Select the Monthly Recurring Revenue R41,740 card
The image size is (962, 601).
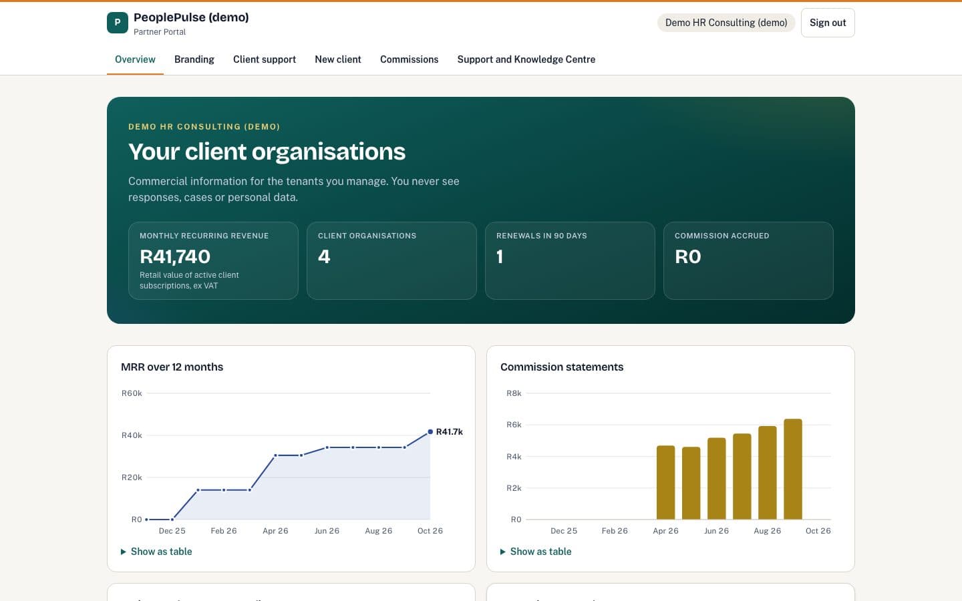(213, 260)
